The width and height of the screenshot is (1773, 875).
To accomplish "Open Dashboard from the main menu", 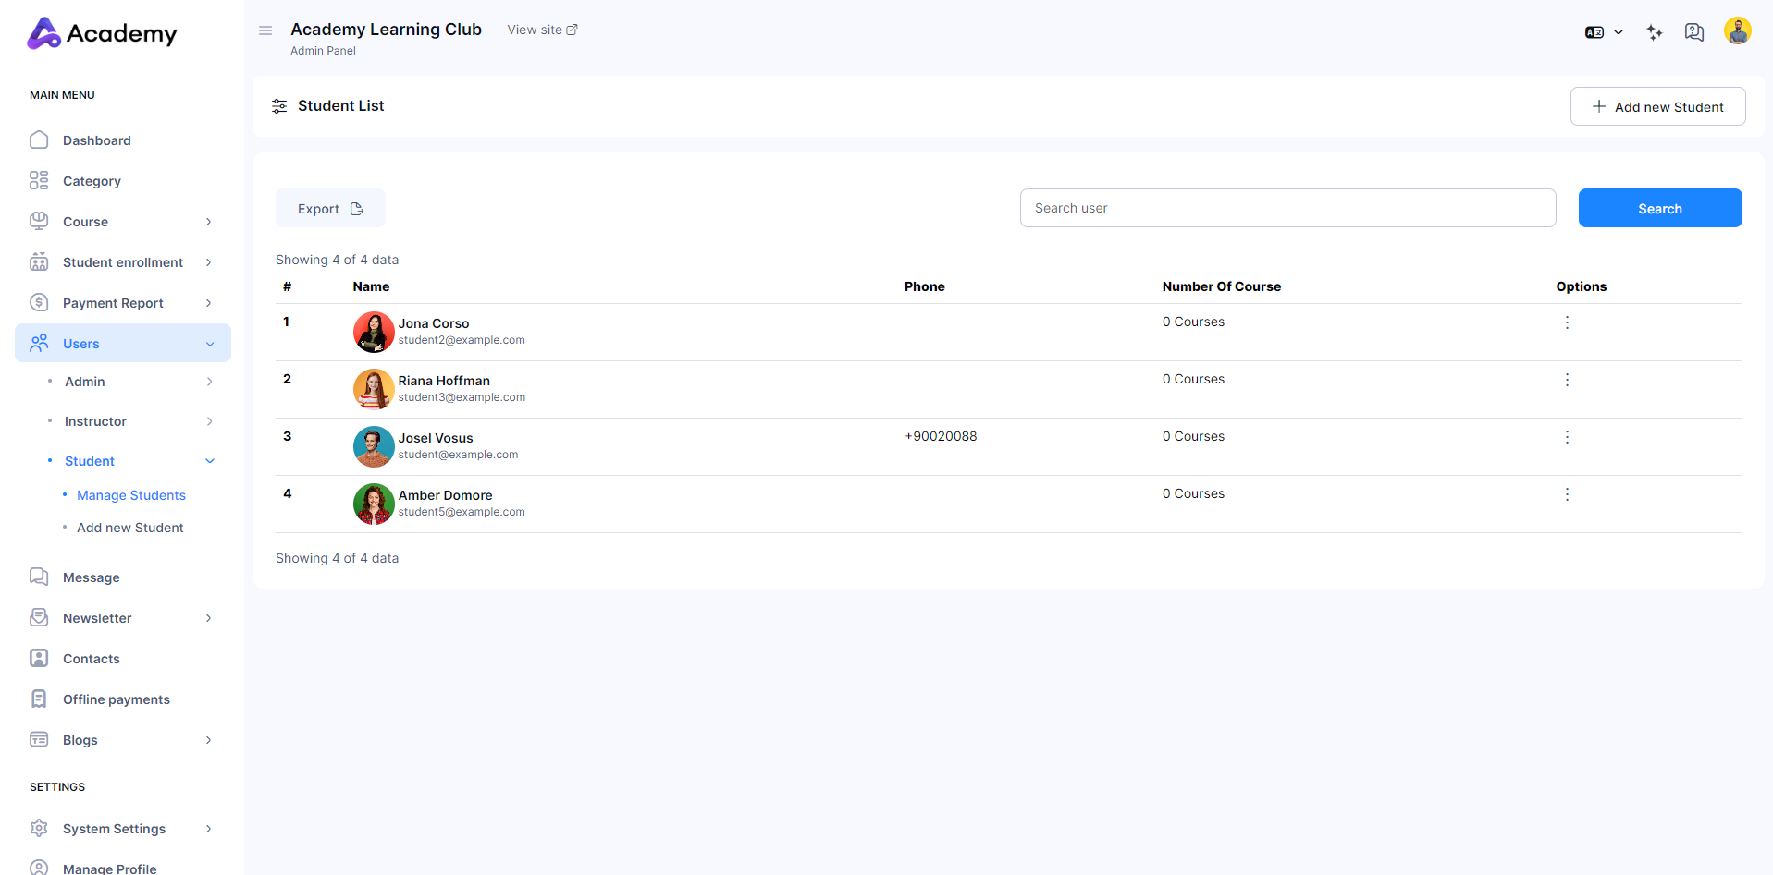I will pyautogui.click(x=96, y=140).
